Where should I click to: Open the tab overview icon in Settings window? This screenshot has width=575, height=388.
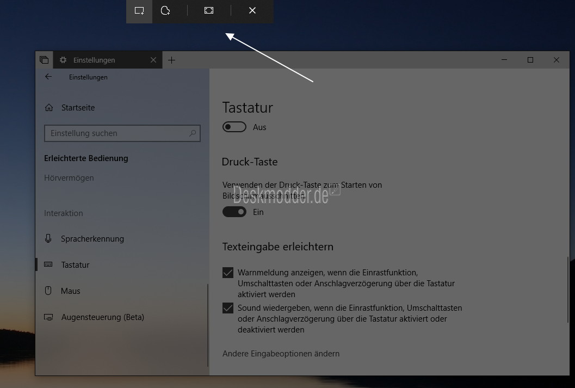[x=44, y=60]
